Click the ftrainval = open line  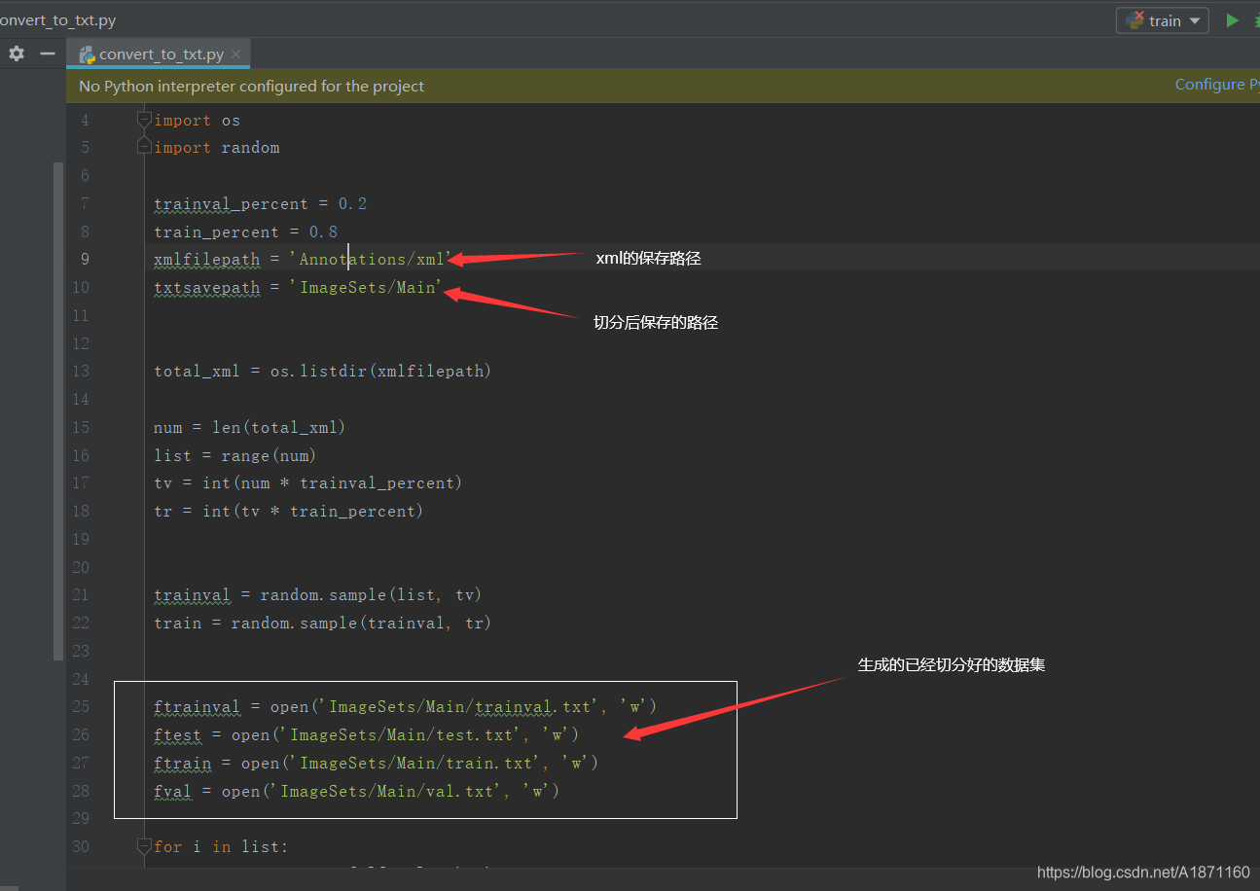(x=406, y=707)
